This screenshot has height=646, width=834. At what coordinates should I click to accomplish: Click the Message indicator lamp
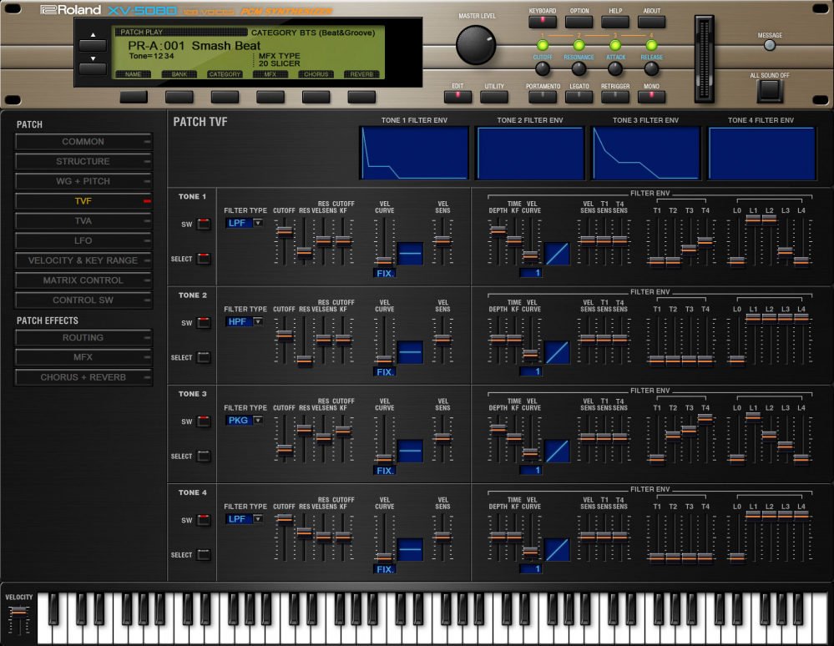tap(770, 46)
